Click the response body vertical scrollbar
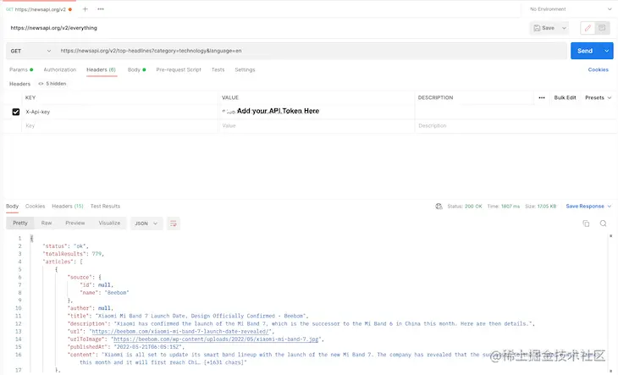618x375 pixels. pyautogui.click(x=611, y=303)
